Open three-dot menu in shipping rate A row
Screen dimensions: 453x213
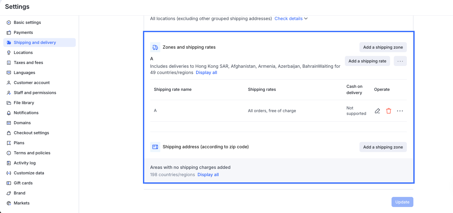(x=400, y=111)
